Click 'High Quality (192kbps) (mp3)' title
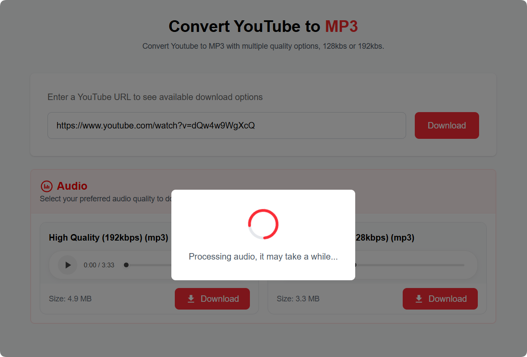527x357 pixels. click(108, 238)
